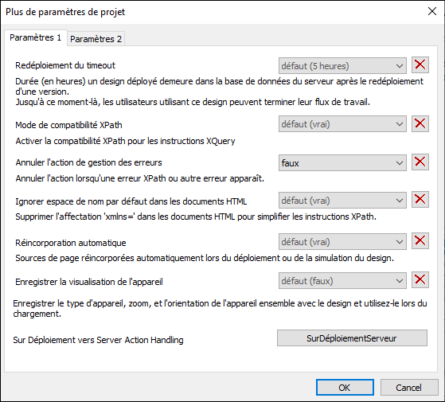Click the SurDéploiementServeur button
Screen dimensions: 445x402
352,338
